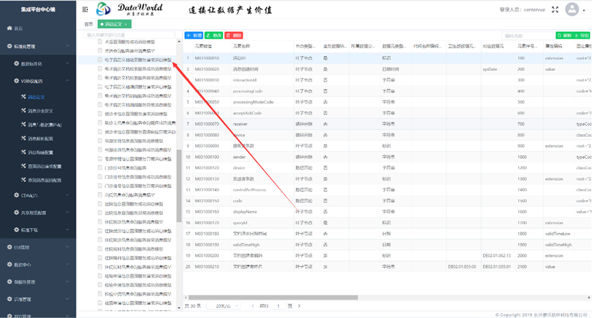Click the green 刷新 refresh button
592x318 pixels.
(565, 35)
